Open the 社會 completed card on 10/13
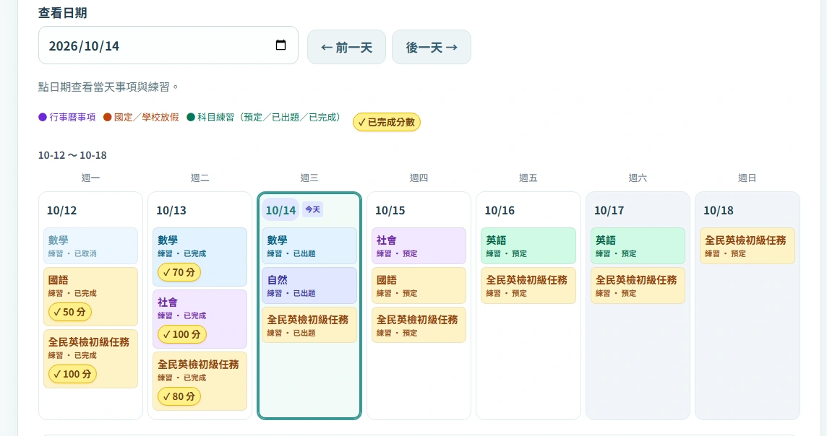This screenshot has height=436, width=827. [x=200, y=319]
